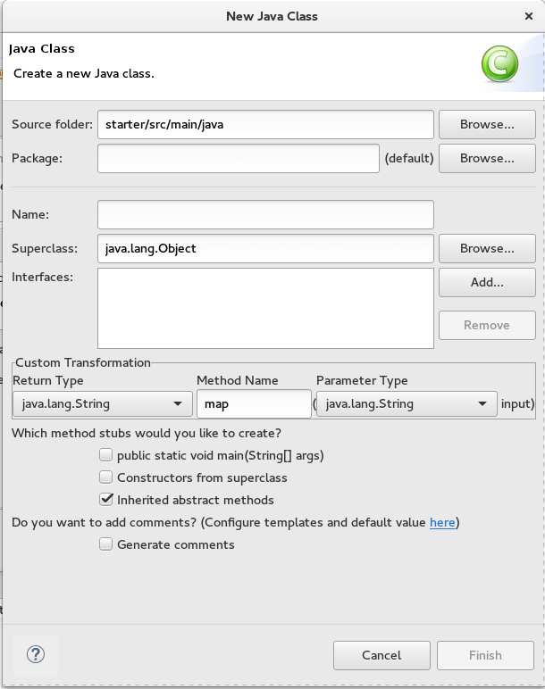The width and height of the screenshot is (545, 689).
Task: Enable public static void main stub
Action: coord(106,455)
